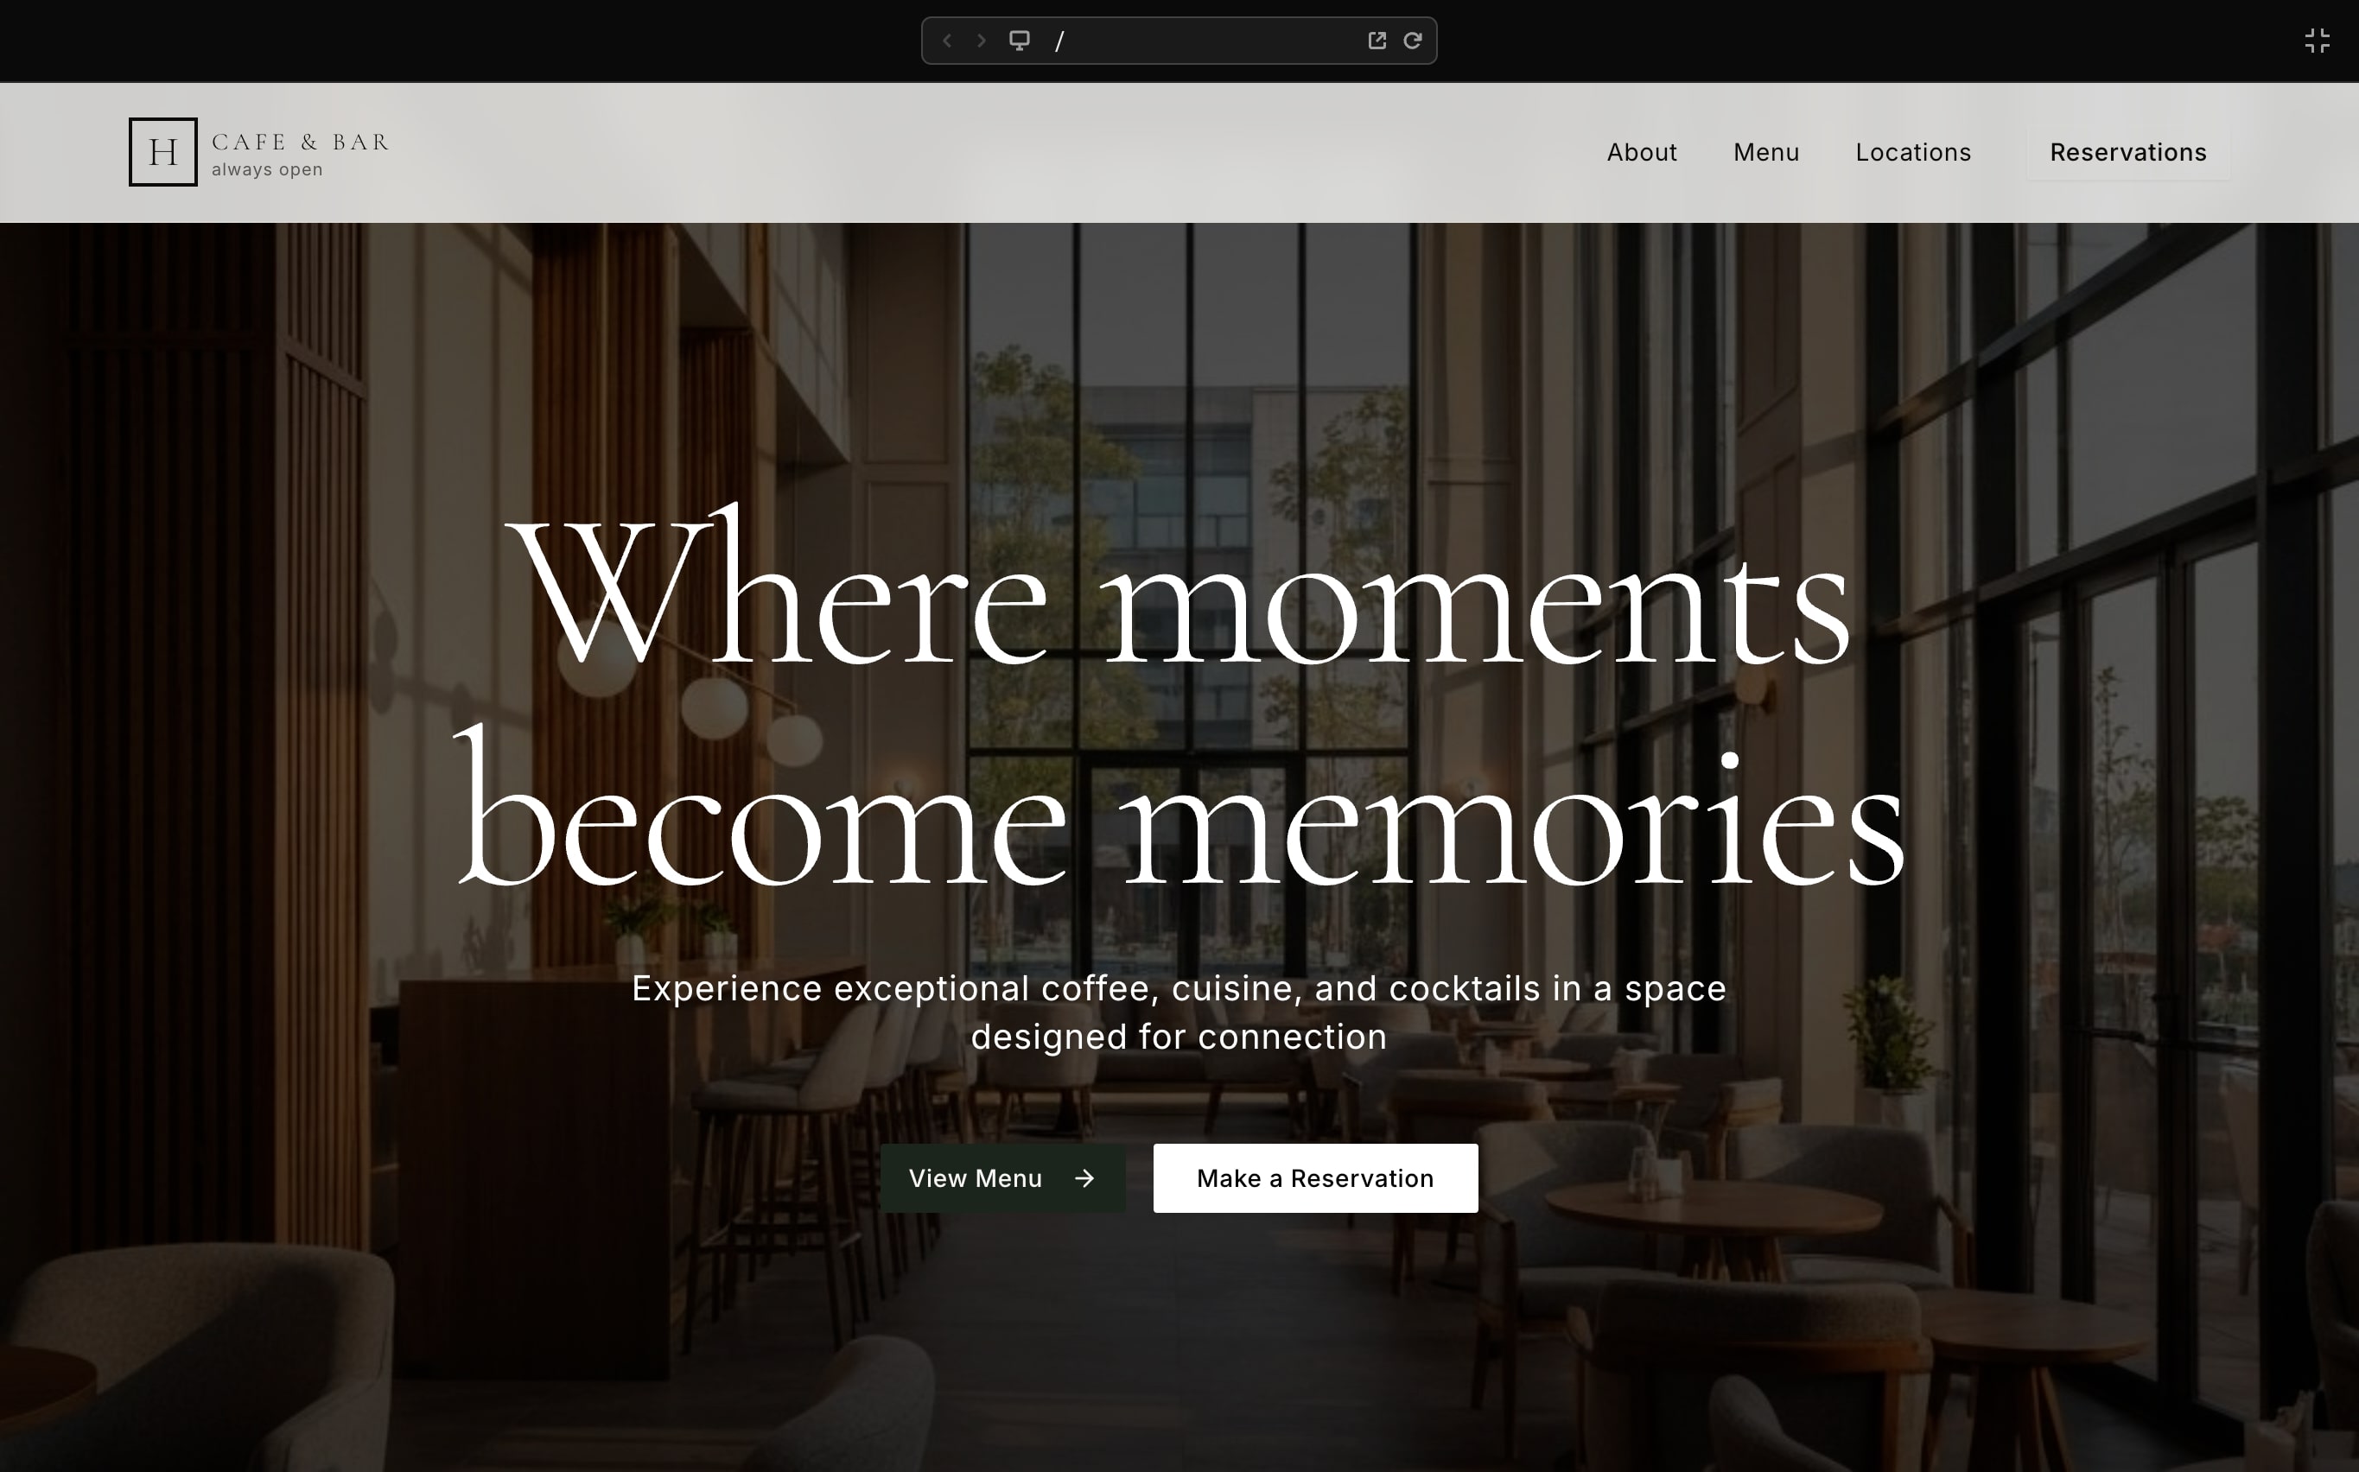The height and width of the screenshot is (1472, 2359).
Task: Click the 'Experience exceptional coffee' subtitle text
Action: coord(1179,1012)
